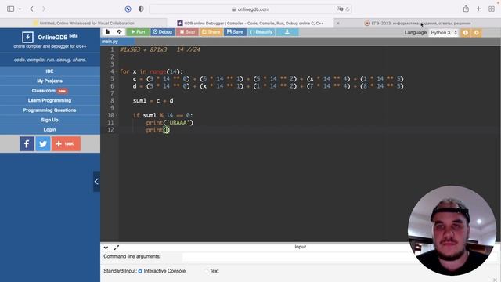Select the Text standard input radio button

point(207,271)
